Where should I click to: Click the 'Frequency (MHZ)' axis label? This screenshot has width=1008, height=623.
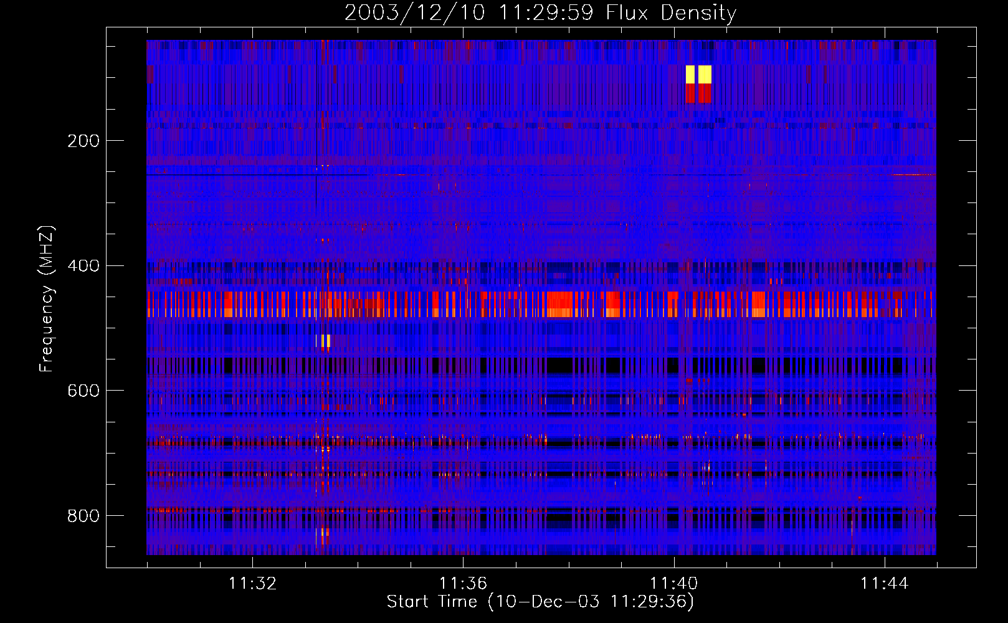click(46, 299)
